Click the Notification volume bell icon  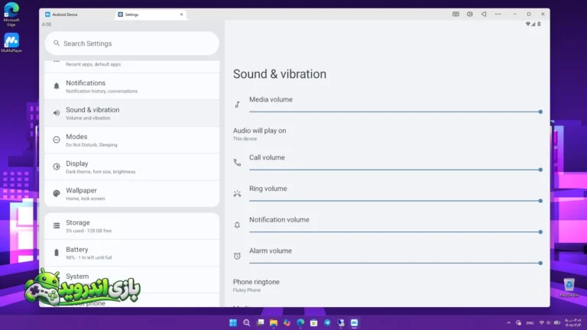point(237,225)
